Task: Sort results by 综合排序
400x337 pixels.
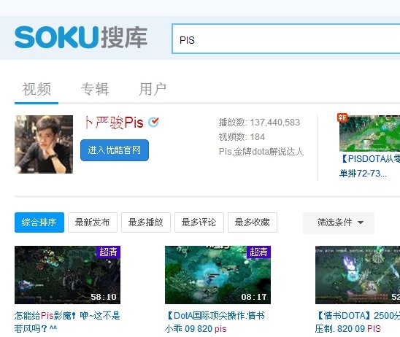Action: tap(39, 222)
